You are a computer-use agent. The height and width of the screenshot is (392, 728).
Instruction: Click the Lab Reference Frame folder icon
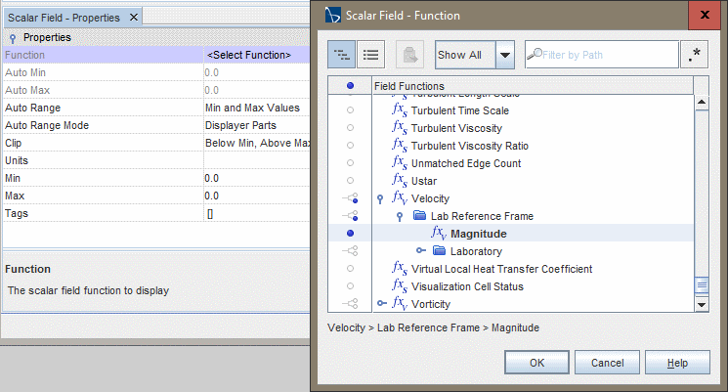coord(420,215)
